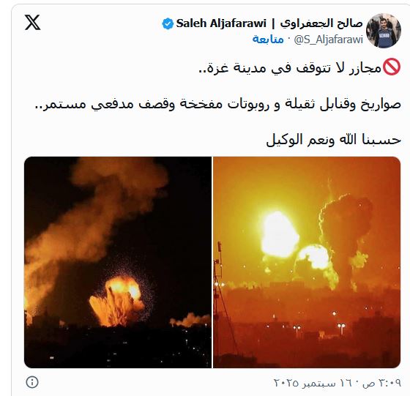Click the line حسبنا الله ونعم الوكيل
The image size is (410, 396).
pos(333,139)
